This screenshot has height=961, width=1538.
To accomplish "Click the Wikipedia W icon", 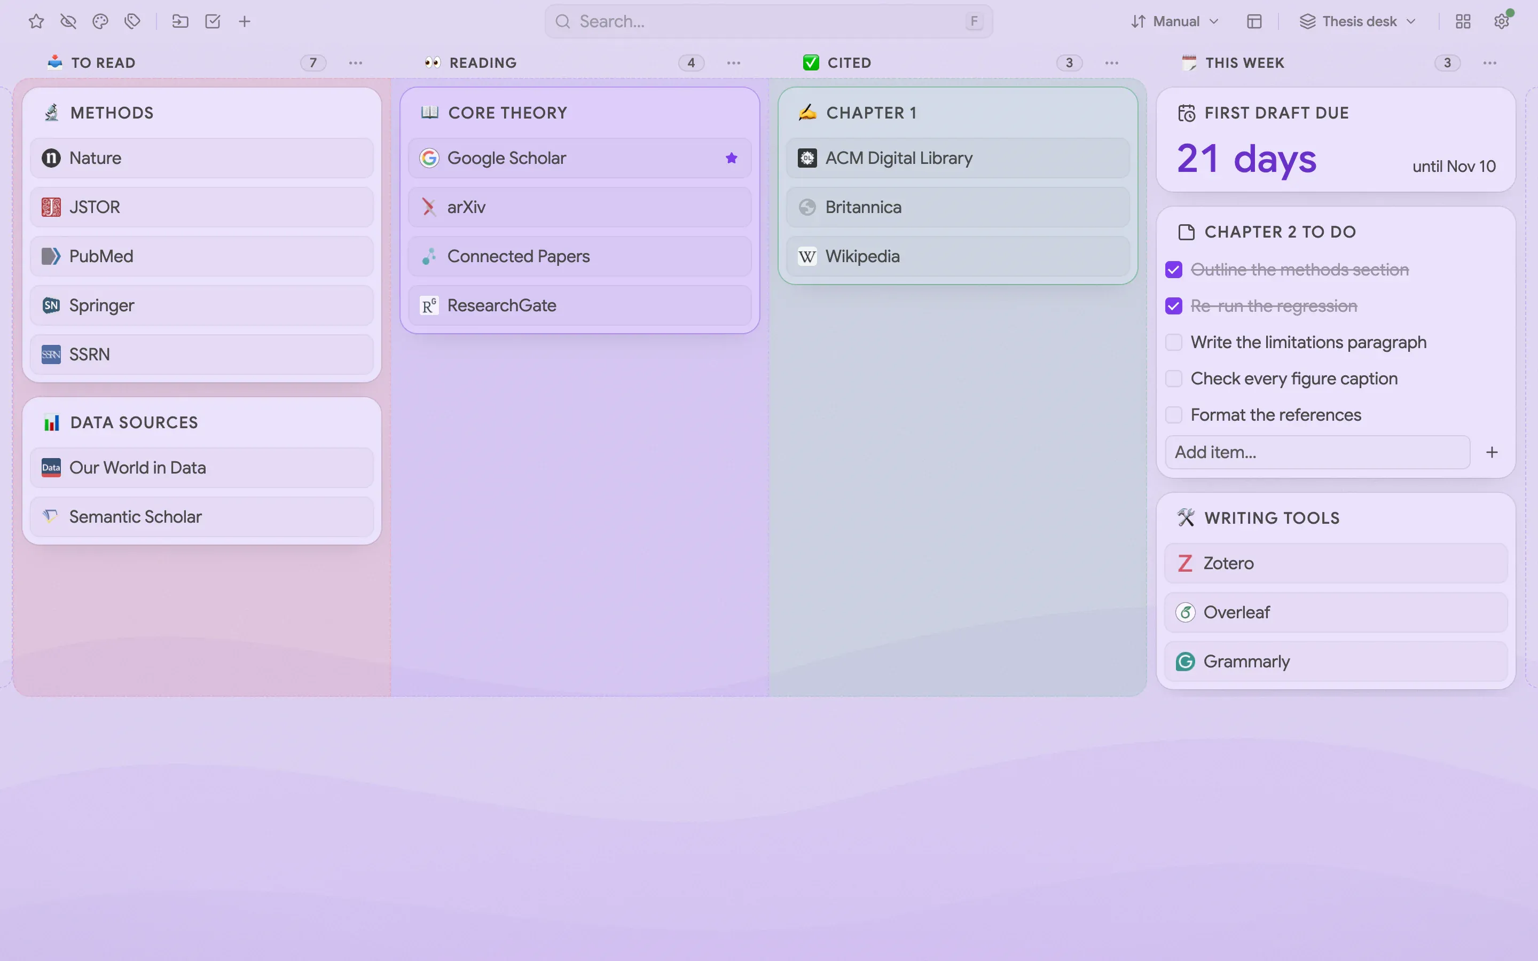I will point(807,256).
